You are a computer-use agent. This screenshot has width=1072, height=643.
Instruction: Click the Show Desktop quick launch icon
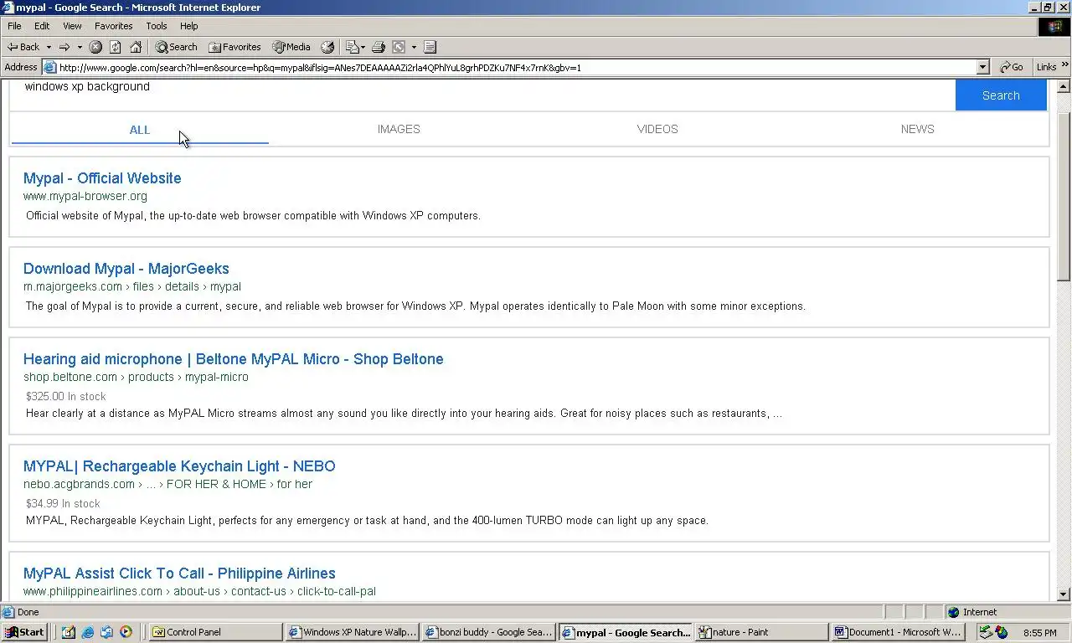click(68, 632)
